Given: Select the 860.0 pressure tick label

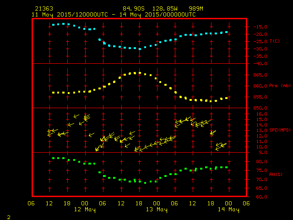Looking at the screenshot, I should 260,86.
